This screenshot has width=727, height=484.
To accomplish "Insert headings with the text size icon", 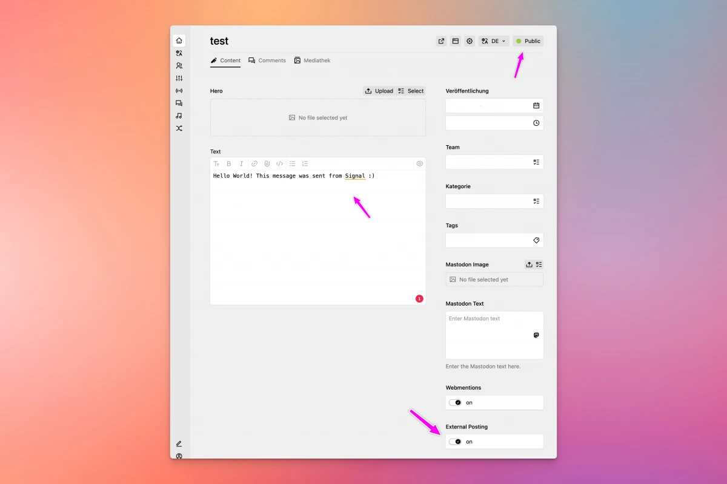I will pos(216,163).
